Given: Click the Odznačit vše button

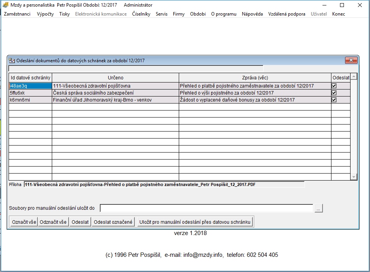Looking at the screenshot, I should 53,222.
